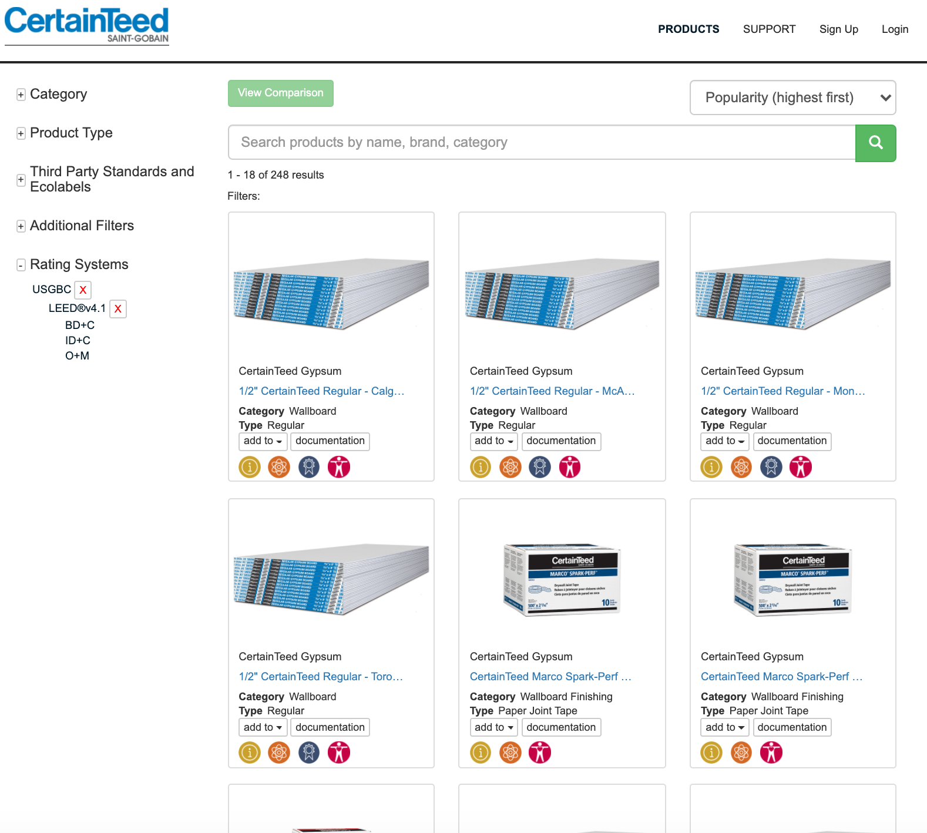Open 'add to' on the middle Marco Spark-Perf card

click(494, 727)
